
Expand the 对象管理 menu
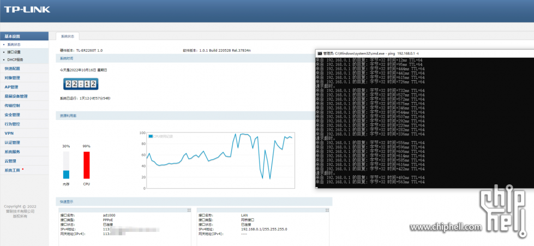24,77
